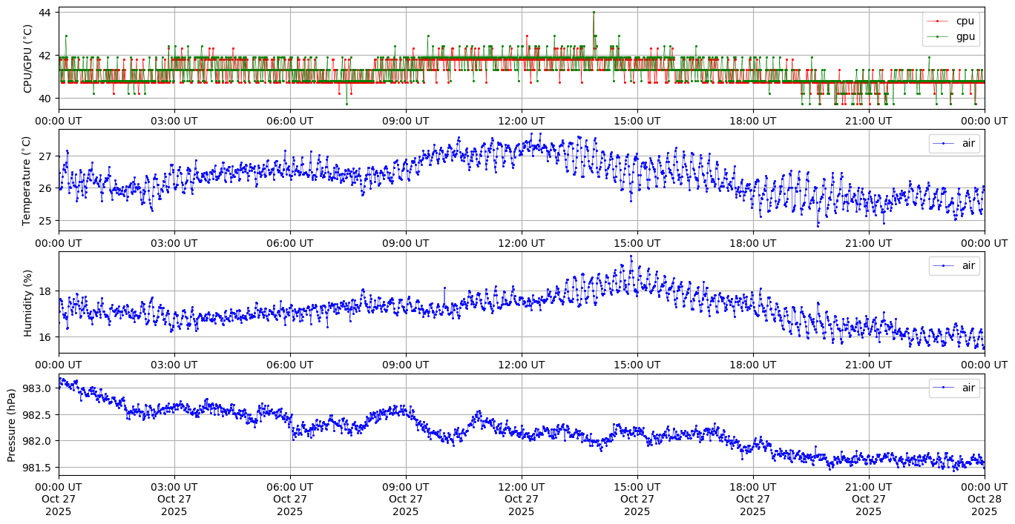Click the 18 tick on Humidity axis
Image resolution: width=1015 pixels, height=524 pixels.
click(x=45, y=291)
